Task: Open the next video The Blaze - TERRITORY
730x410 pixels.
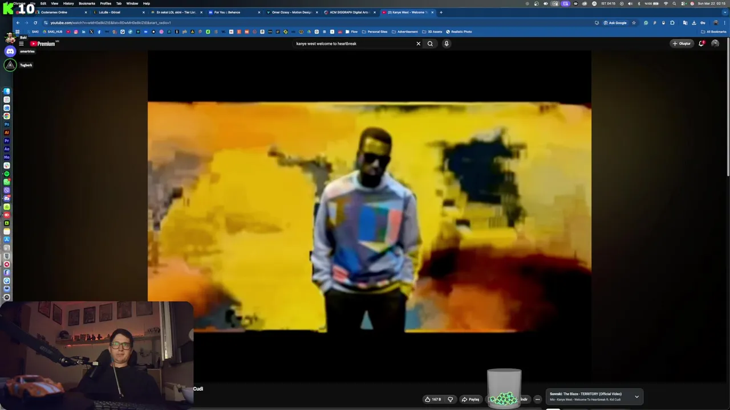Action: (586, 394)
